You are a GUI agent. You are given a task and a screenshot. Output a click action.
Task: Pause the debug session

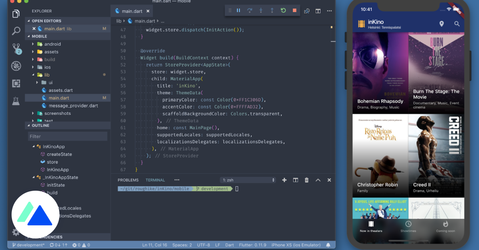238,11
